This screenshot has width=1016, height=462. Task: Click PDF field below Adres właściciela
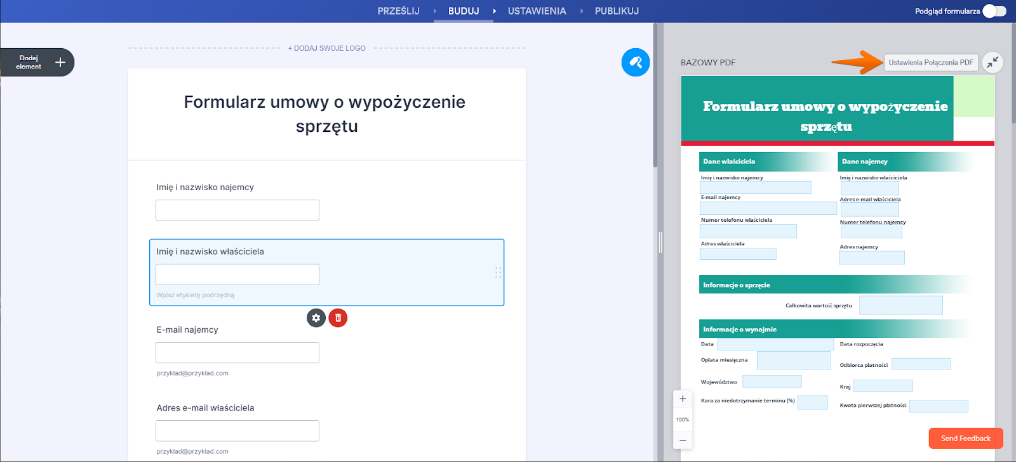click(x=738, y=253)
